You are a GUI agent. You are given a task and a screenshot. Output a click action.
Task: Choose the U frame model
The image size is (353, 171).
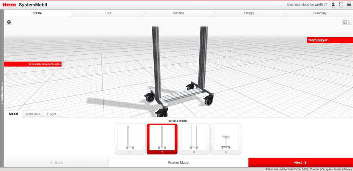click(x=194, y=139)
